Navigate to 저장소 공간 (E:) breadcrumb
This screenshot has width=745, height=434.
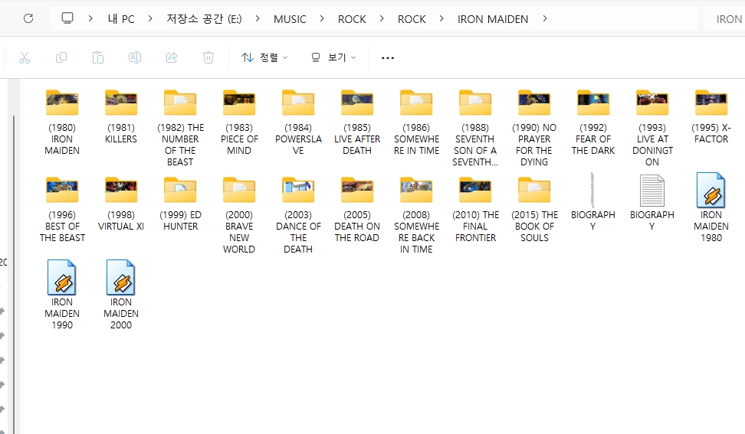coord(204,19)
